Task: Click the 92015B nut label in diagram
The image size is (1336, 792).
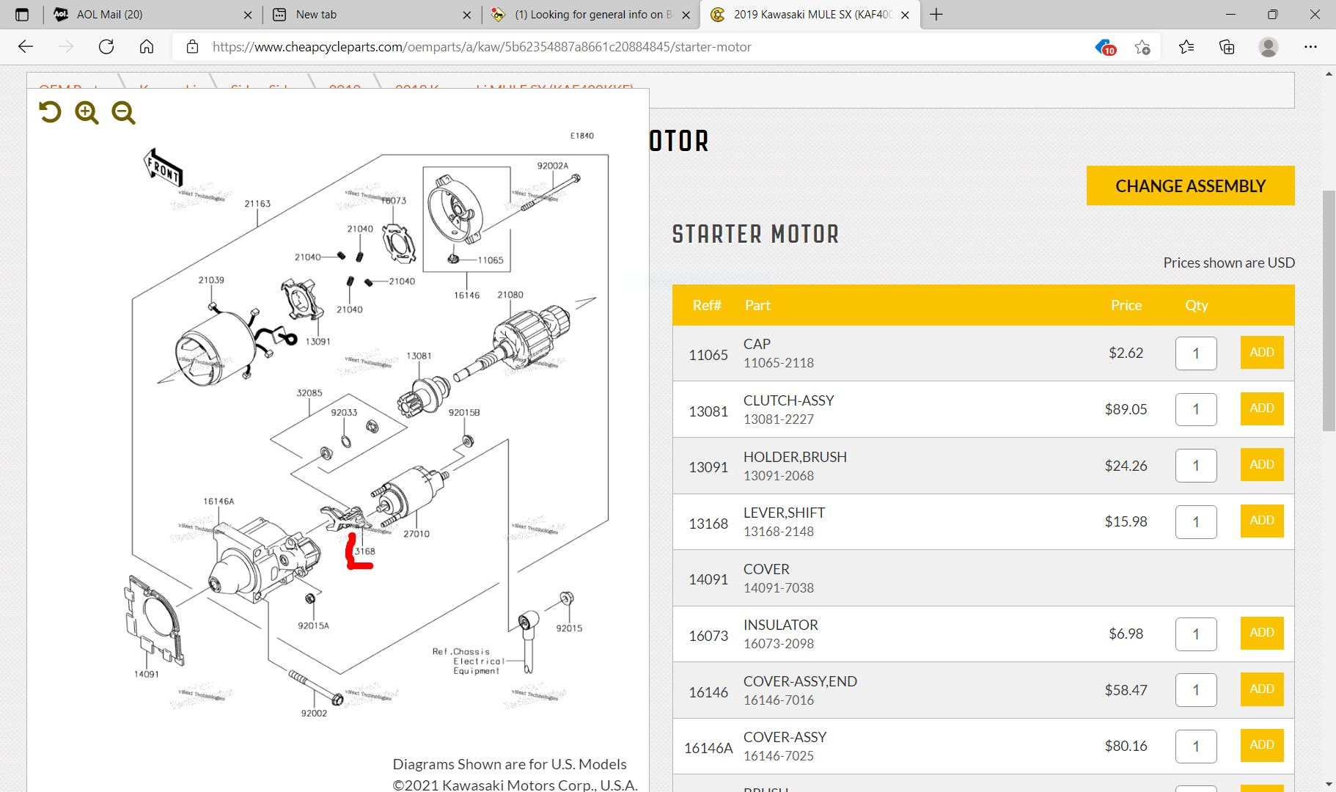Action: click(464, 413)
